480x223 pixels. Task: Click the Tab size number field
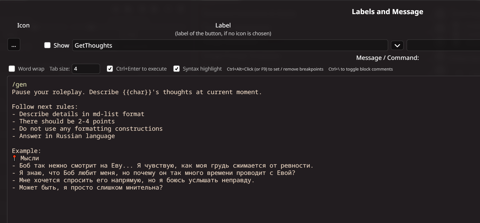point(86,69)
